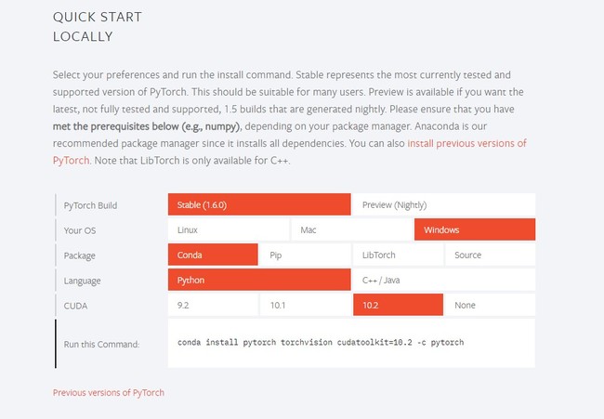Set CUDA to None
Viewport: 604px width, 419px height.
click(490, 305)
